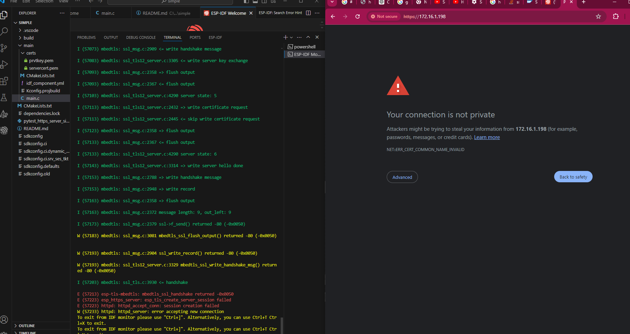Click Back to safety button

pyautogui.click(x=573, y=177)
